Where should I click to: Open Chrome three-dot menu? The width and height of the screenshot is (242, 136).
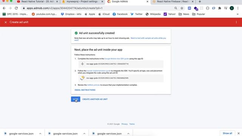238,8
